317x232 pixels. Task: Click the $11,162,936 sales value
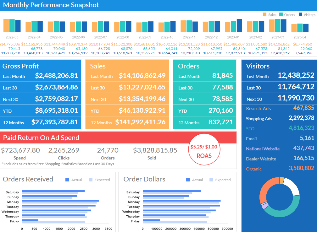(x=32, y=44)
